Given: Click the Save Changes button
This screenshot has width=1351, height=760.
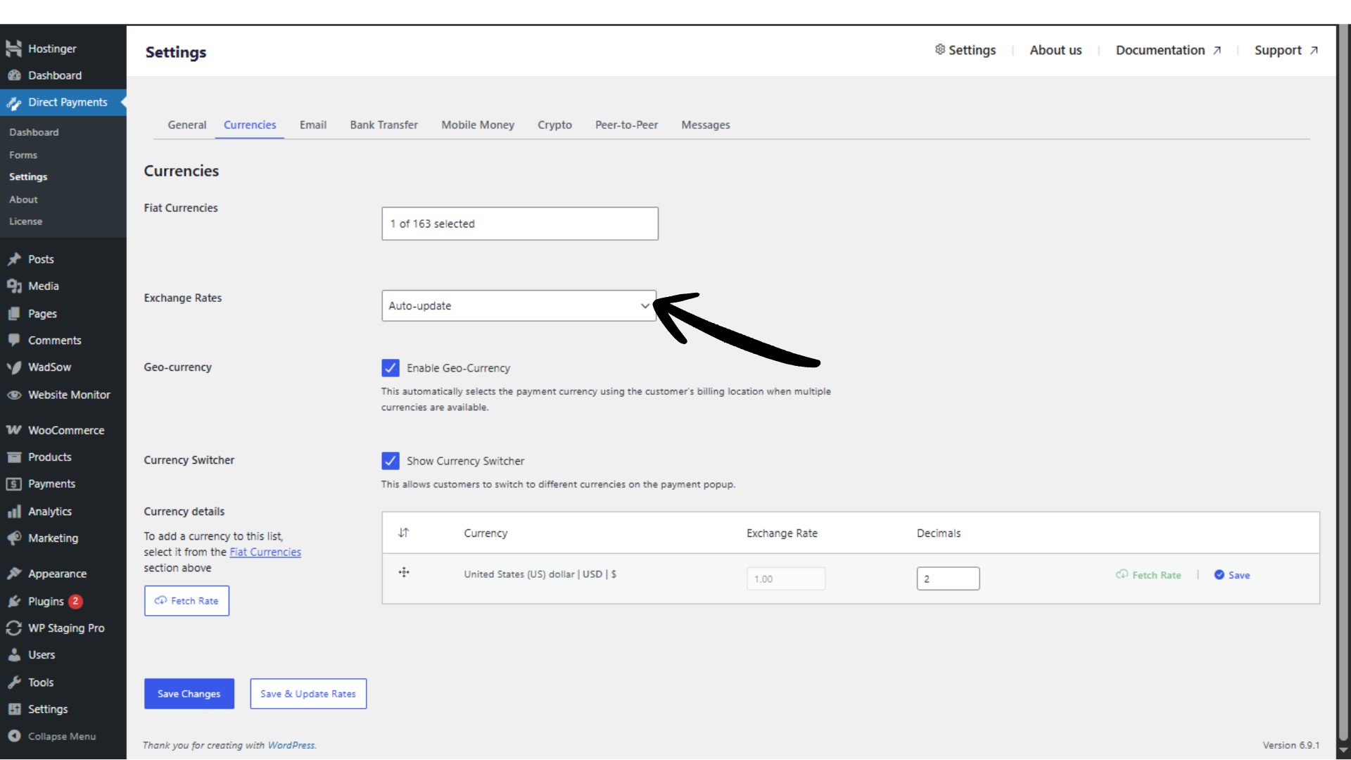Looking at the screenshot, I should pyautogui.click(x=189, y=694).
